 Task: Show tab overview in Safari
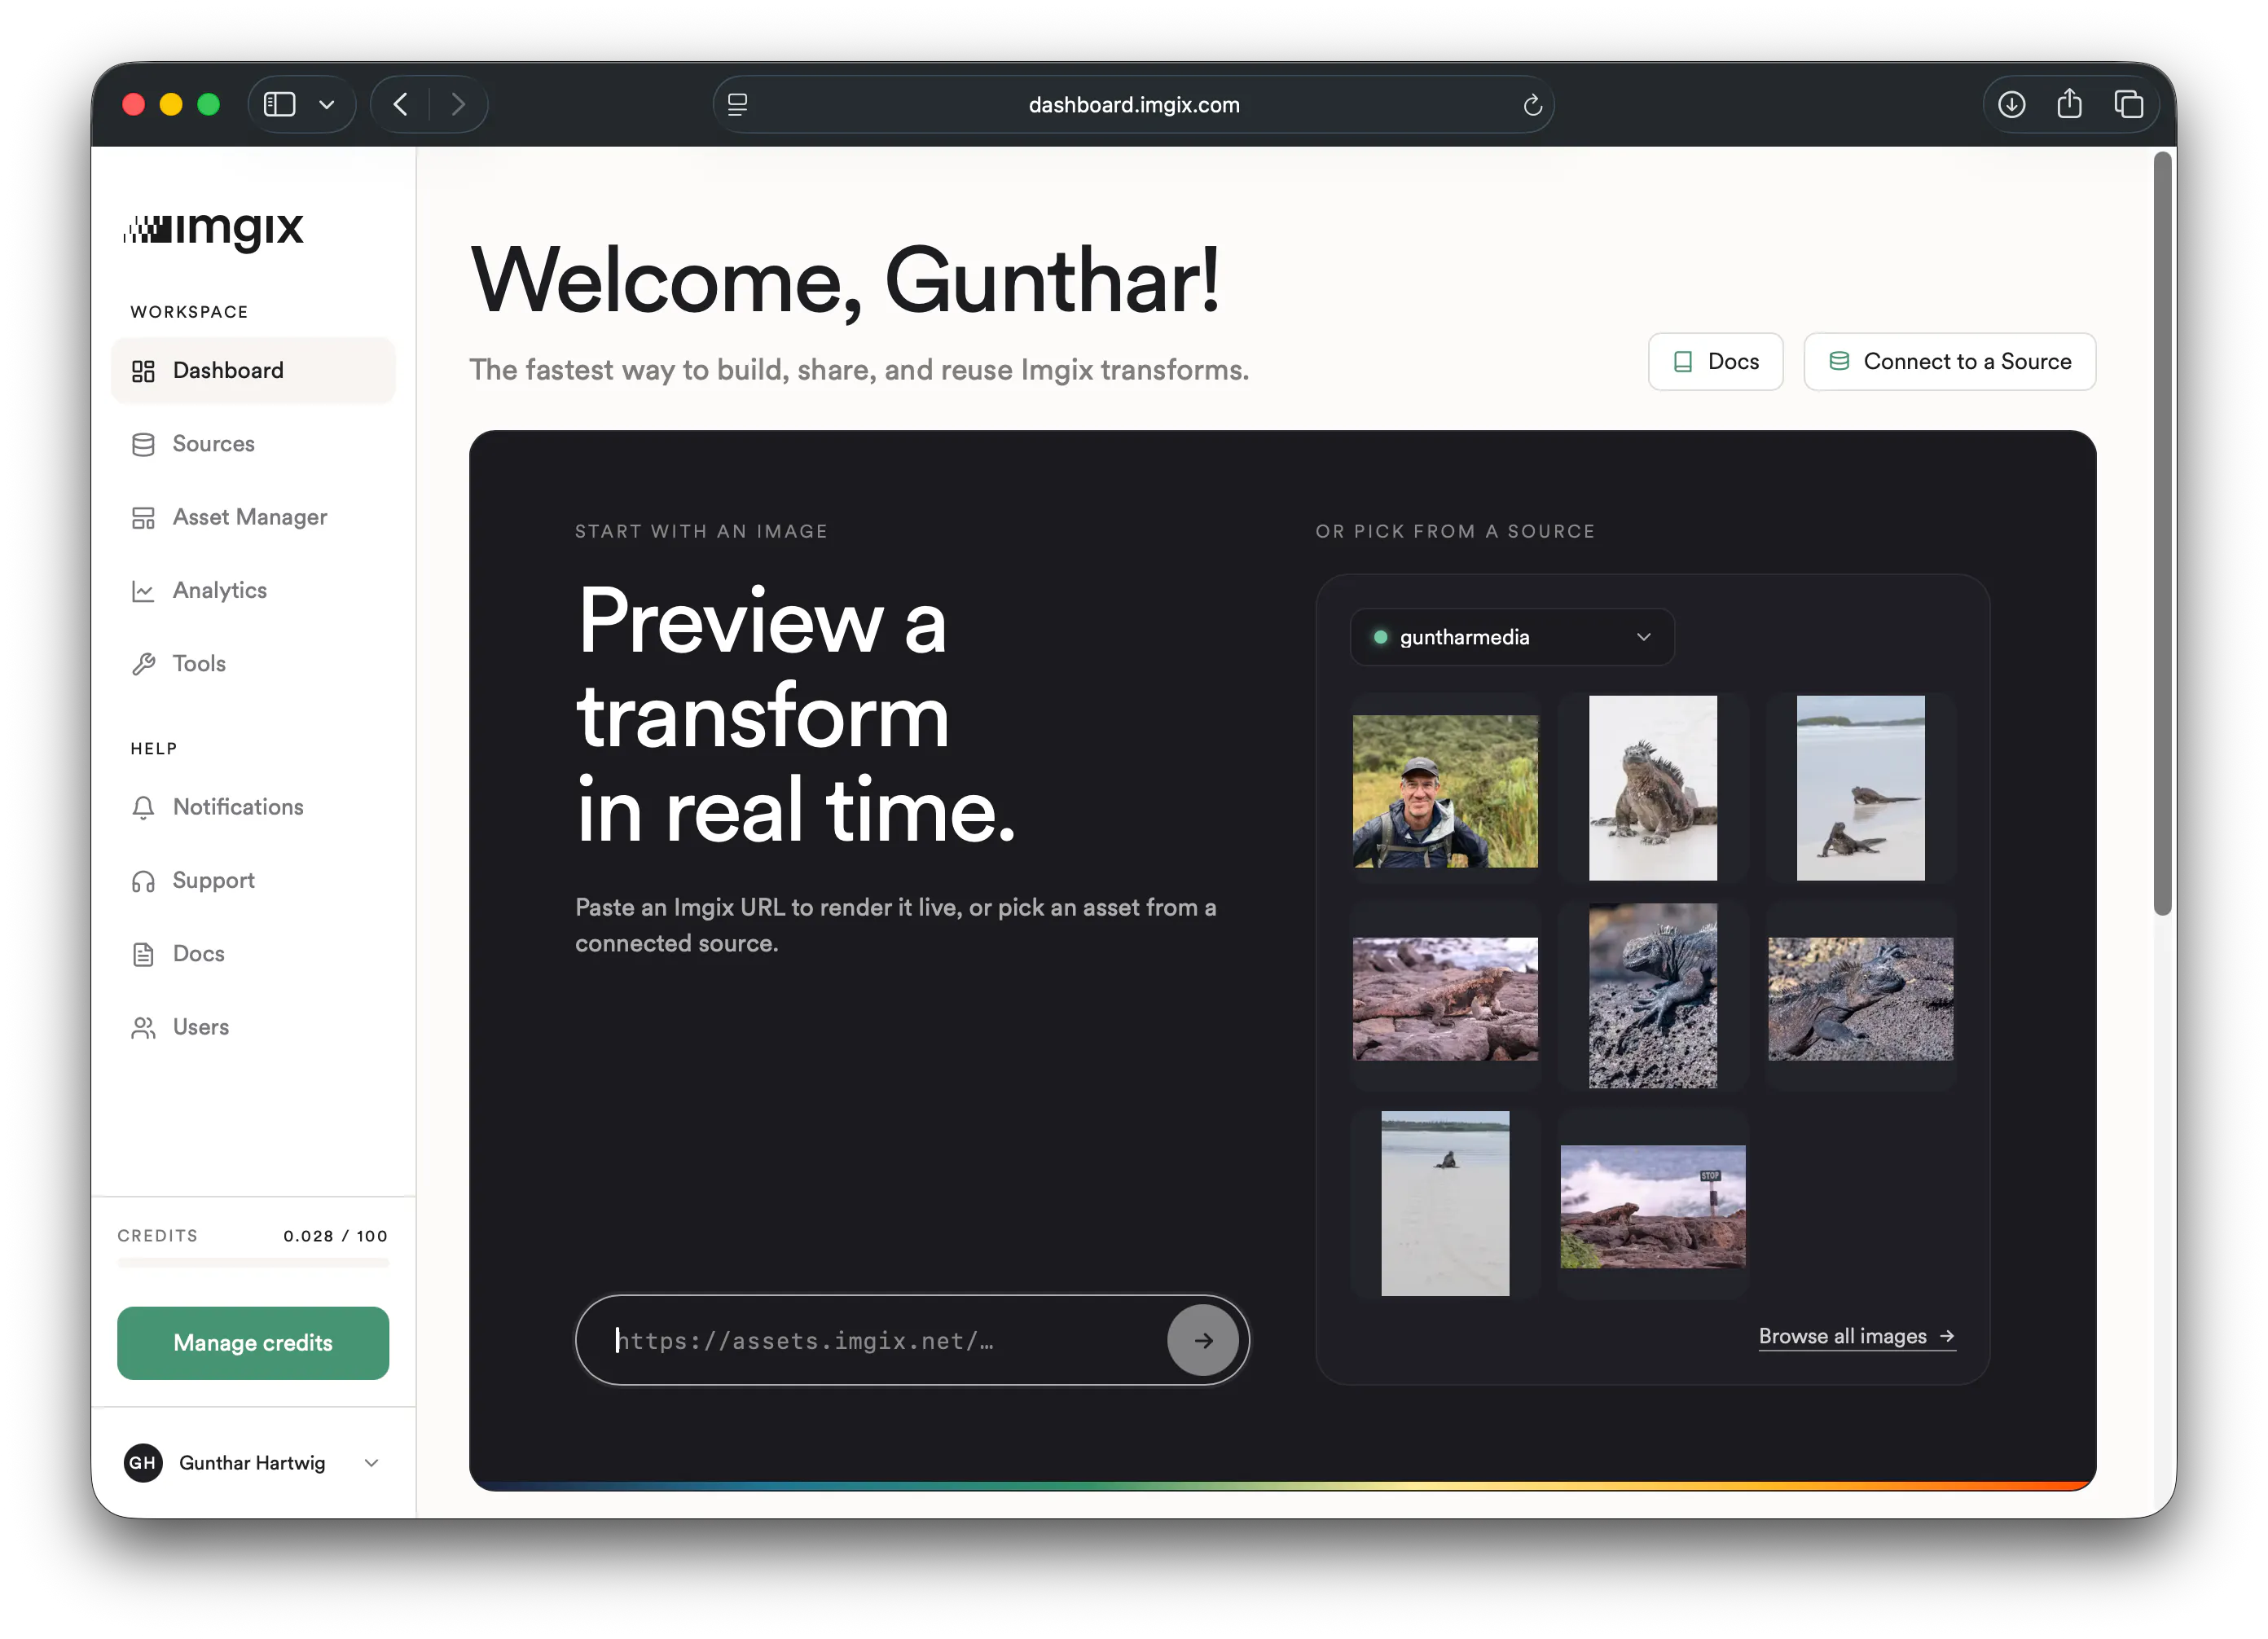pos(2128,104)
